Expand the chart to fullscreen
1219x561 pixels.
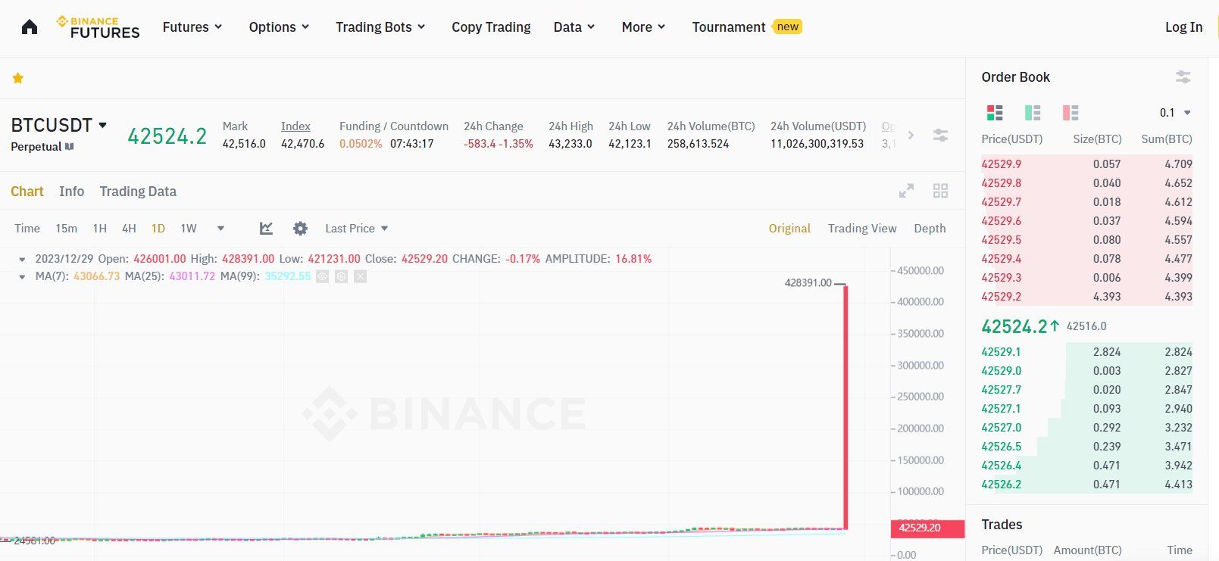pyautogui.click(x=906, y=191)
